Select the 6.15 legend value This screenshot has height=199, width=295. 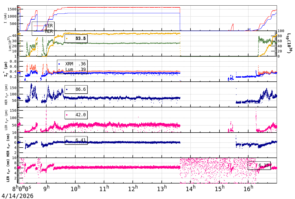(263, 165)
